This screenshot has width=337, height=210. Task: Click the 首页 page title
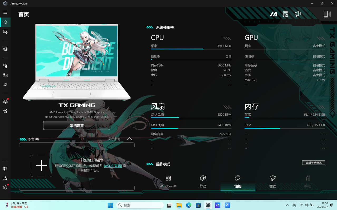pyautogui.click(x=24, y=14)
